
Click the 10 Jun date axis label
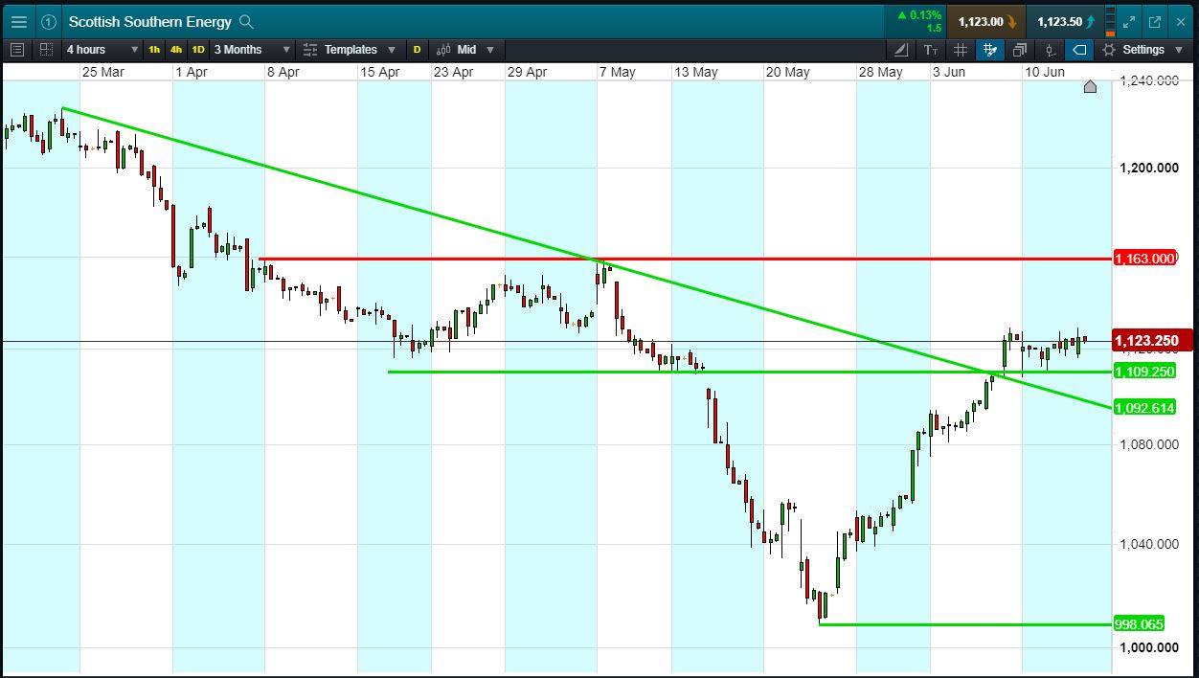click(x=1045, y=72)
